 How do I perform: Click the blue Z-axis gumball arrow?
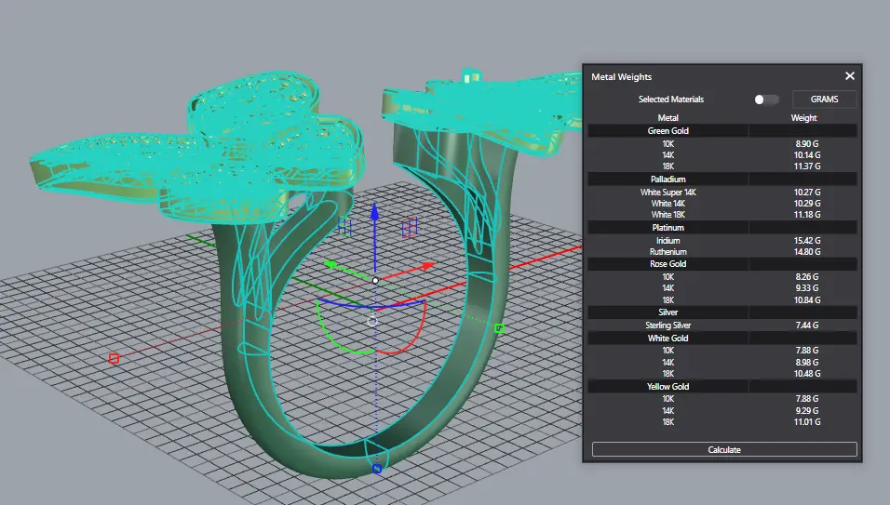tap(374, 212)
